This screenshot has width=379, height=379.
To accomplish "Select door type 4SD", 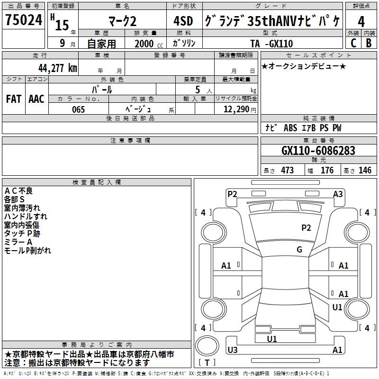I will 183,21.
